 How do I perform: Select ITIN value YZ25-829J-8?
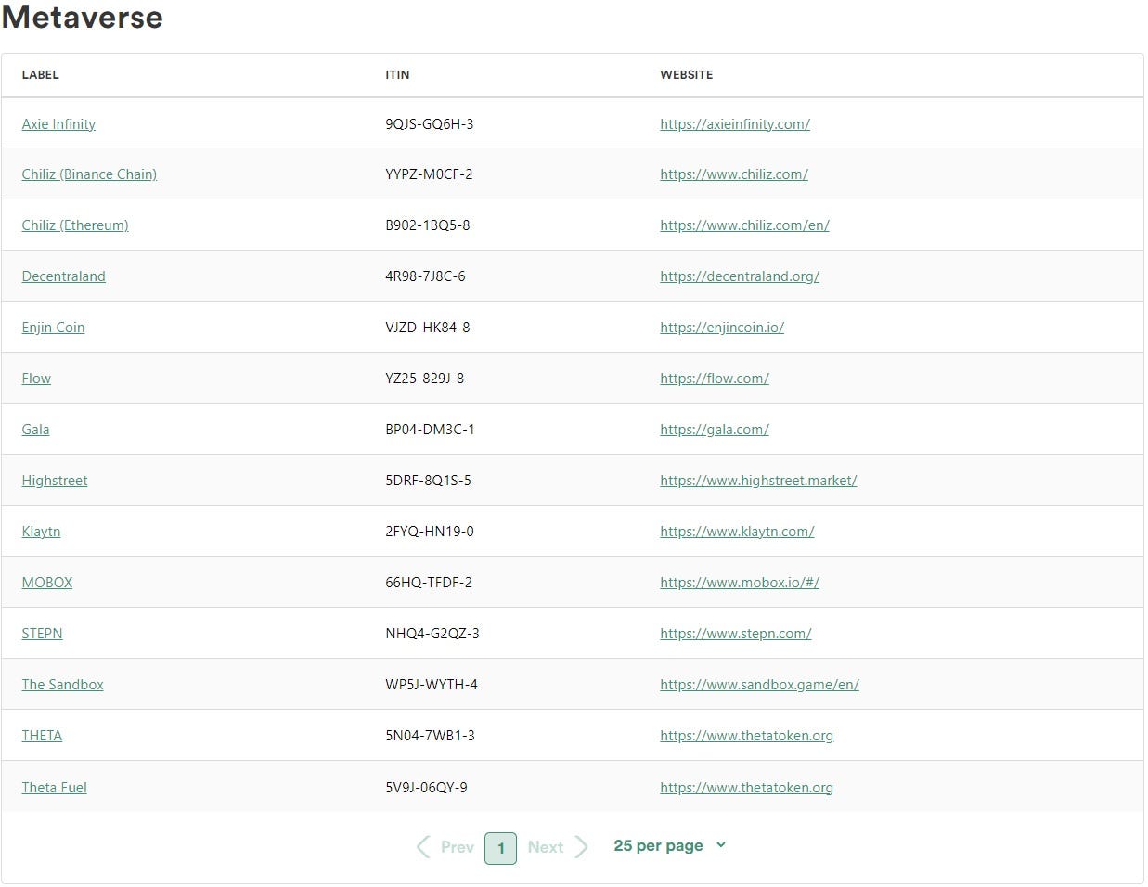pos(425,379)
